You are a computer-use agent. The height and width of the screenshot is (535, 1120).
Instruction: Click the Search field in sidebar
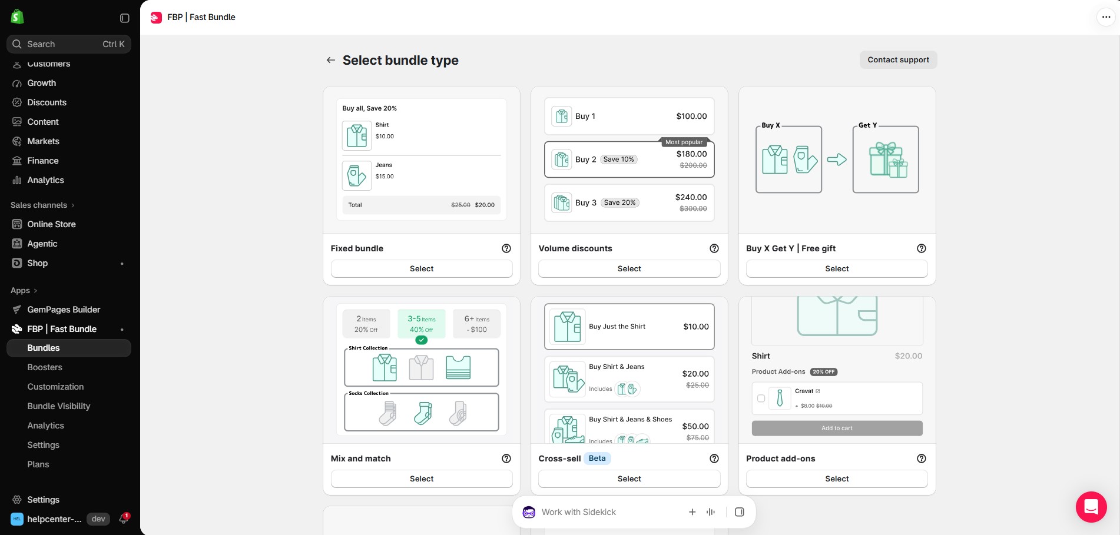[69, 44]
